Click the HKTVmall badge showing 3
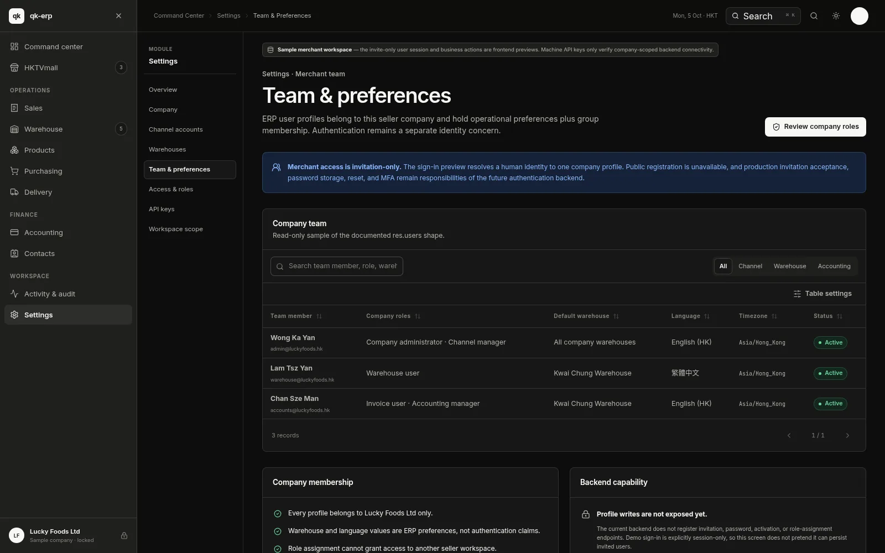The height and width of the screenshot is (553, 885). pyautogui.click(x=121, y=67)
